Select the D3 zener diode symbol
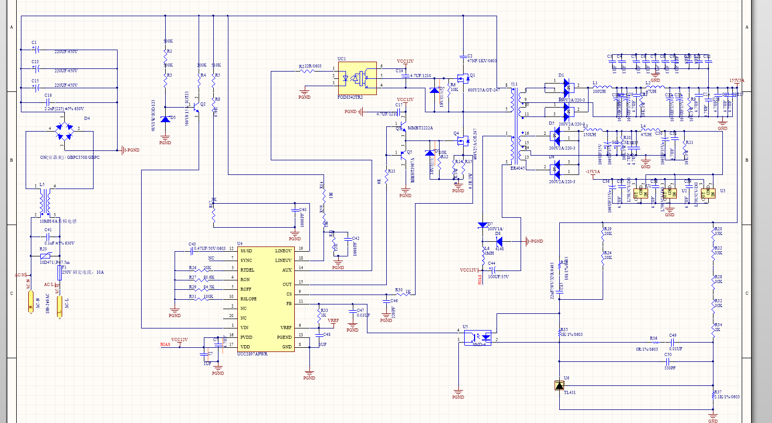Image resolution: width=772 pixels, height=423 pixels. 165,119
